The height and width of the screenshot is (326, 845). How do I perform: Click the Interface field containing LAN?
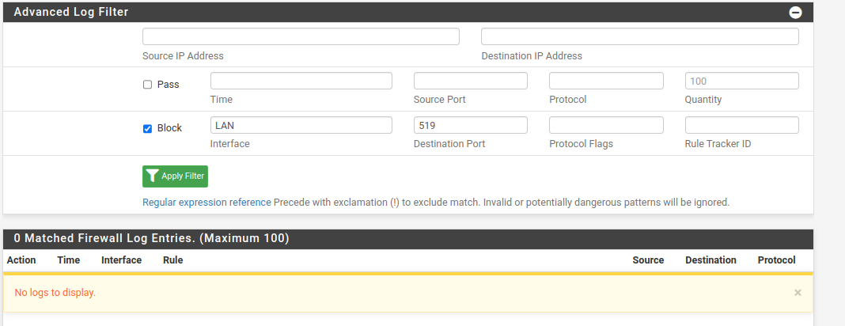click(301, 125)
